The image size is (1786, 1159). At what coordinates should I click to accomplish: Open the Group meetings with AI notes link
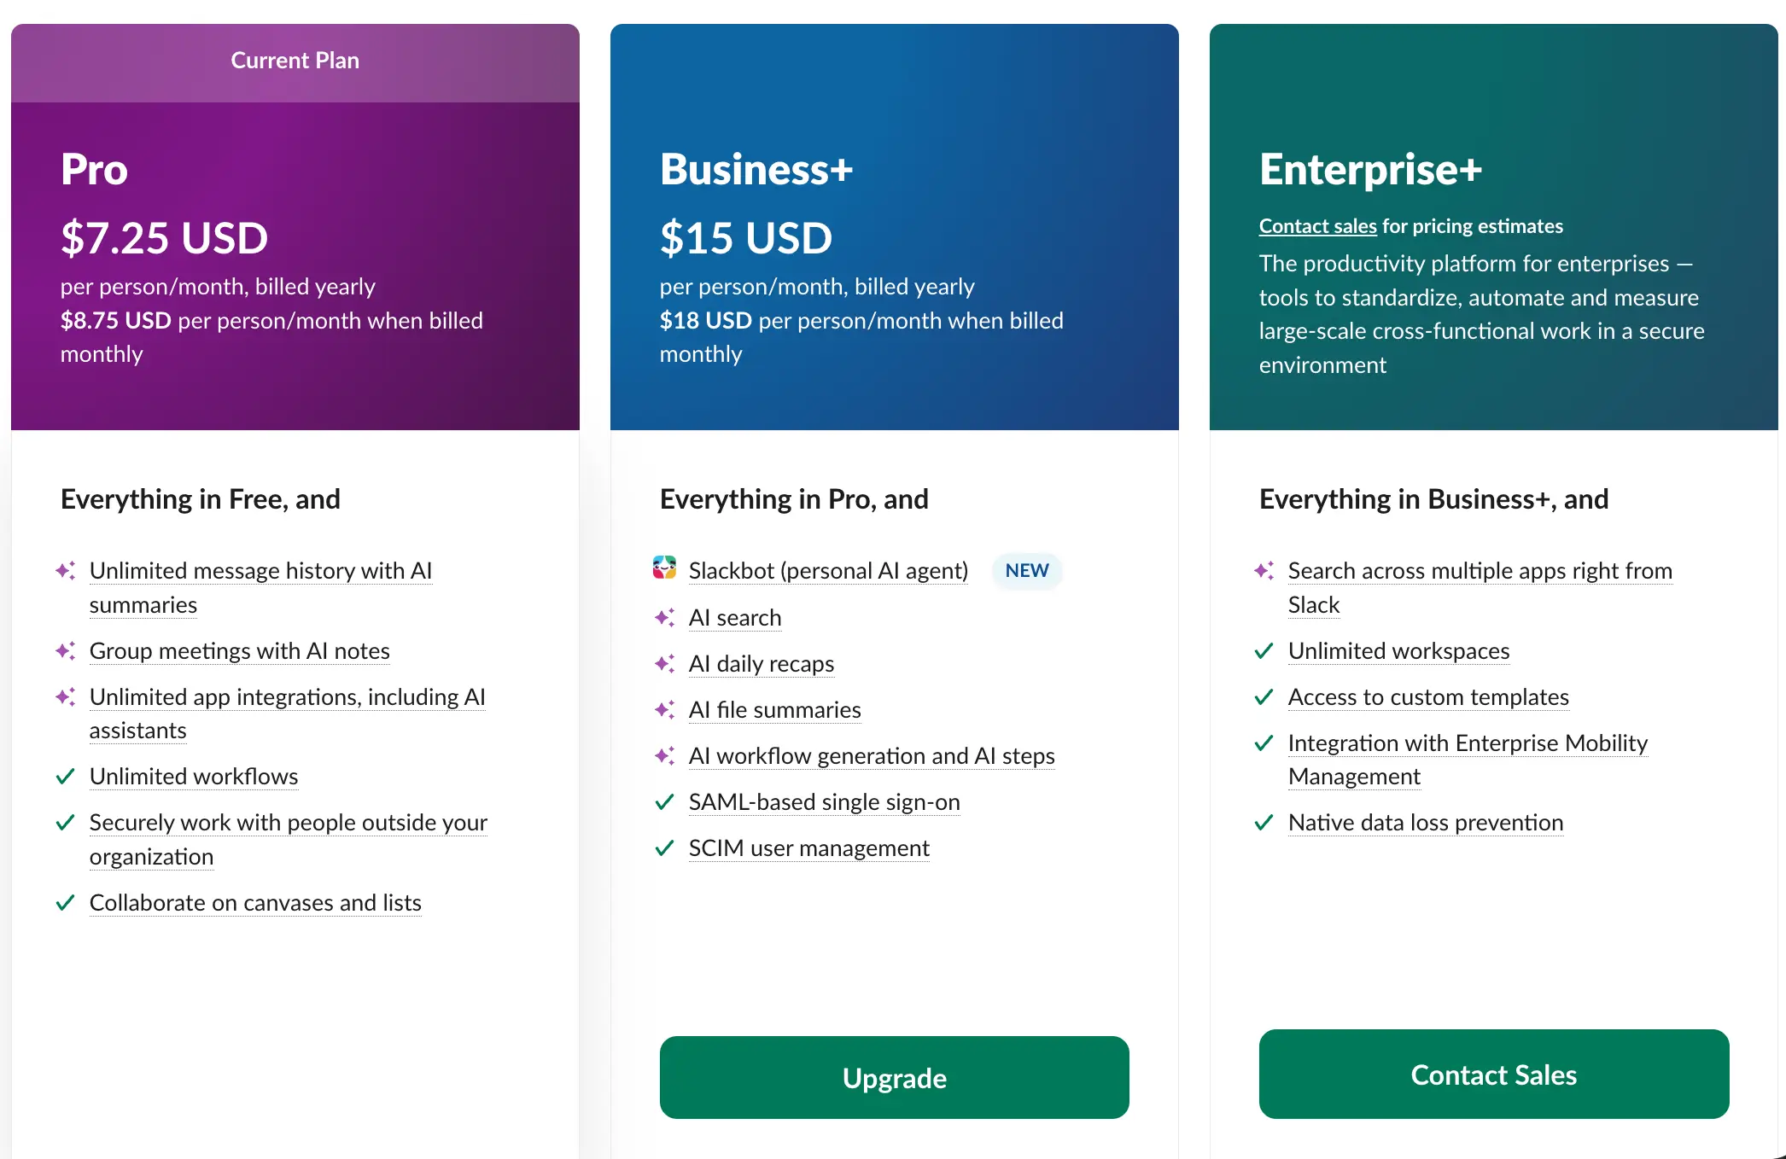[239, 650]
